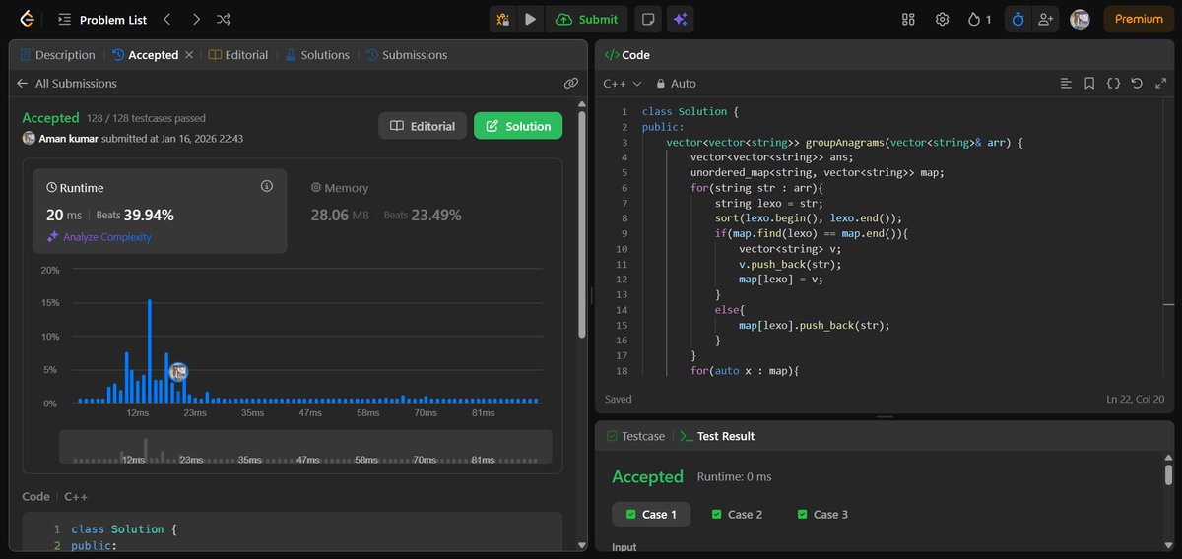Switch to the Test Result tab
This screenshot has width=1182, height=559.
coord(717,436)
